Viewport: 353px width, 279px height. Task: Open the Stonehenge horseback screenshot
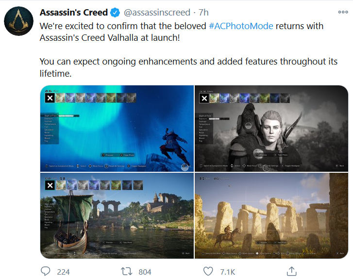pos(271,215)
